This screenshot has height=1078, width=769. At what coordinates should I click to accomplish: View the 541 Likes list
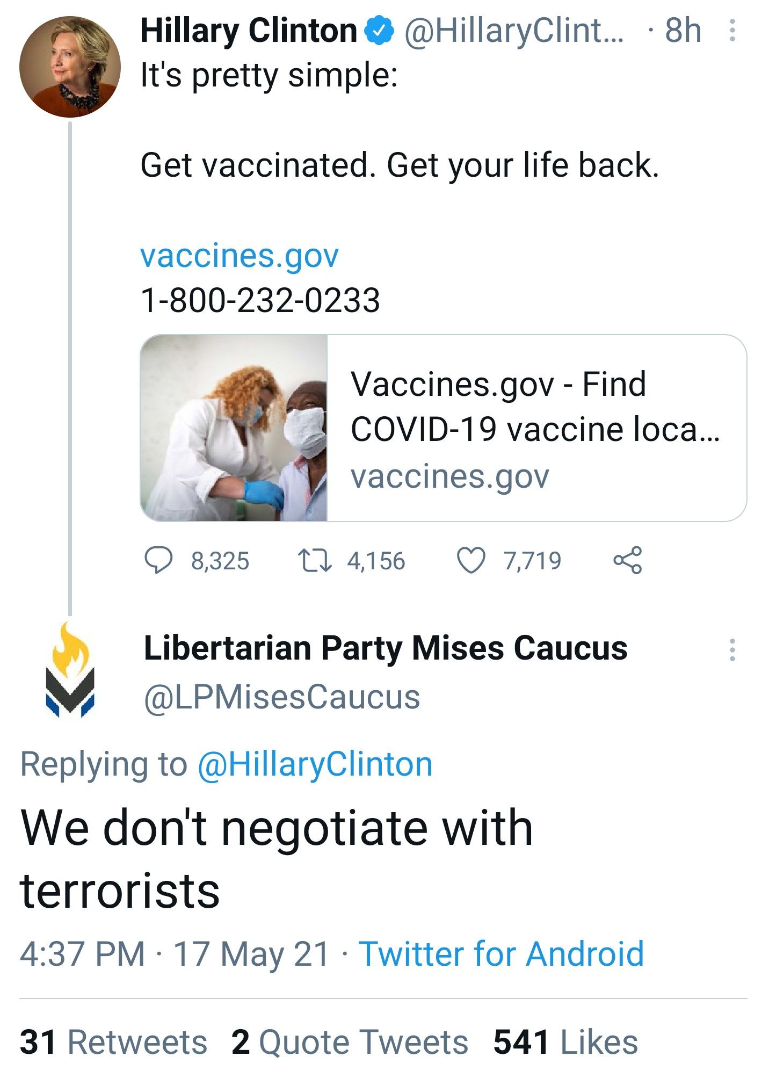pos(565,1042)
